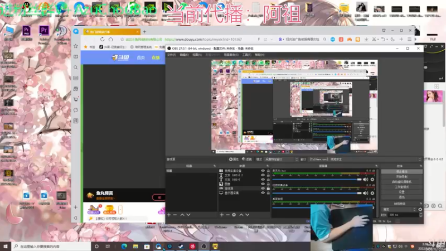Move scene up with arrow in Scenes panel
The height and width of the screenshot is (251, 446).
(x=182, y=215)
